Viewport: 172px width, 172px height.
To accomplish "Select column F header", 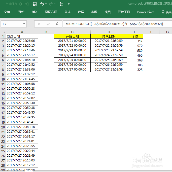I will pos(151,32).
